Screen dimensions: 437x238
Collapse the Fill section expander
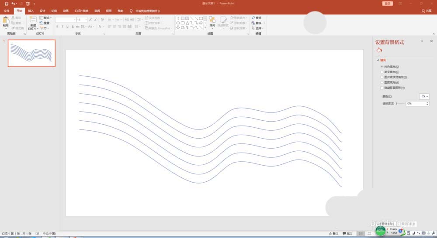pyautogui.click(x=377, y=60)
